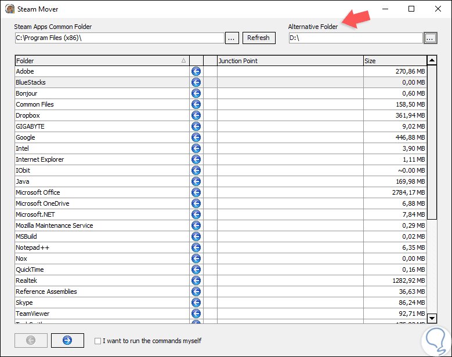Sort list by the Folder column header
This screenshot has width=452, height=357.
tap(102, 61)
